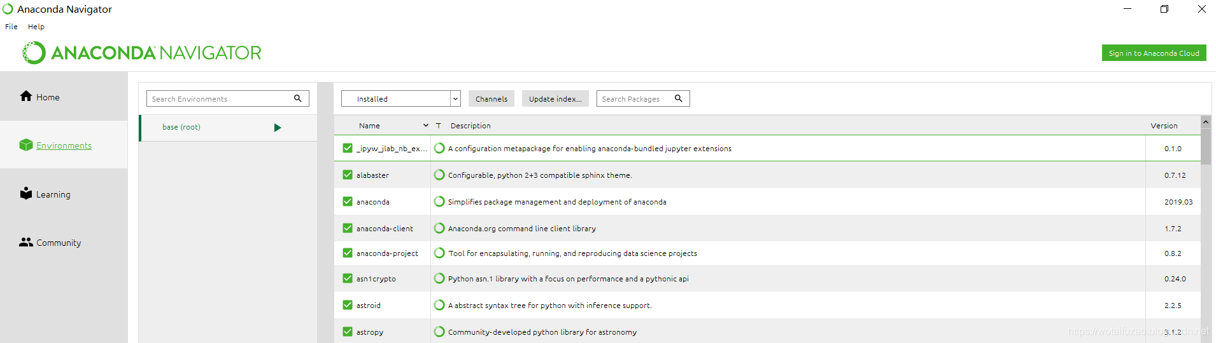Go to the Home tab
Viewport: 1216px width, 343px height.
64,97
